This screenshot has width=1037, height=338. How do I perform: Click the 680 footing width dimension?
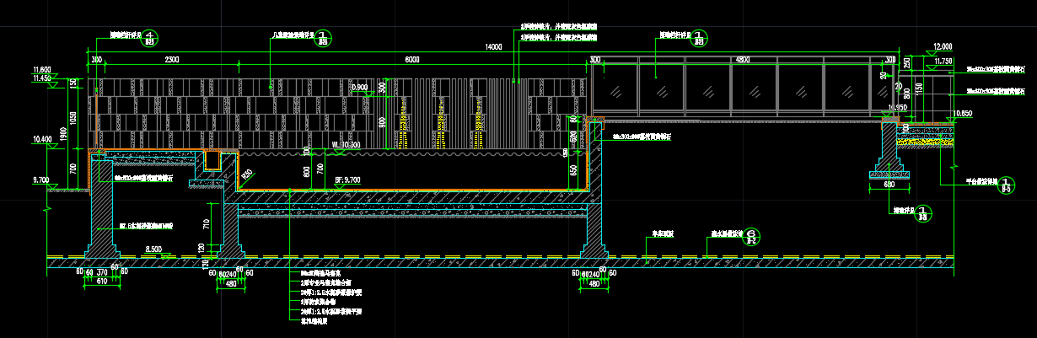point(889,183)
